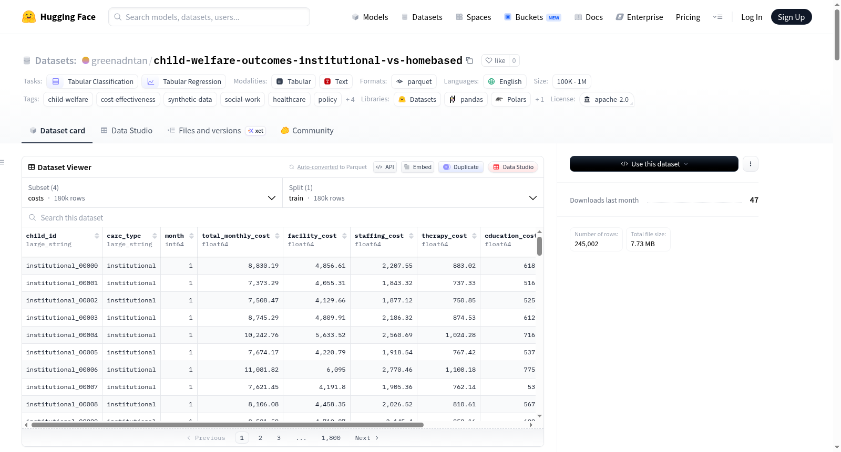Screen dimensions: 841x452
Task: Click the apache-2.0 license tag
Action: pyautogui.click(x=607, y=99)
